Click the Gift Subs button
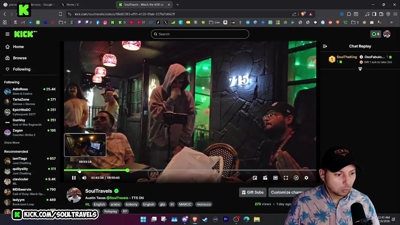The image size is (400, 225). tap(253, 192)
